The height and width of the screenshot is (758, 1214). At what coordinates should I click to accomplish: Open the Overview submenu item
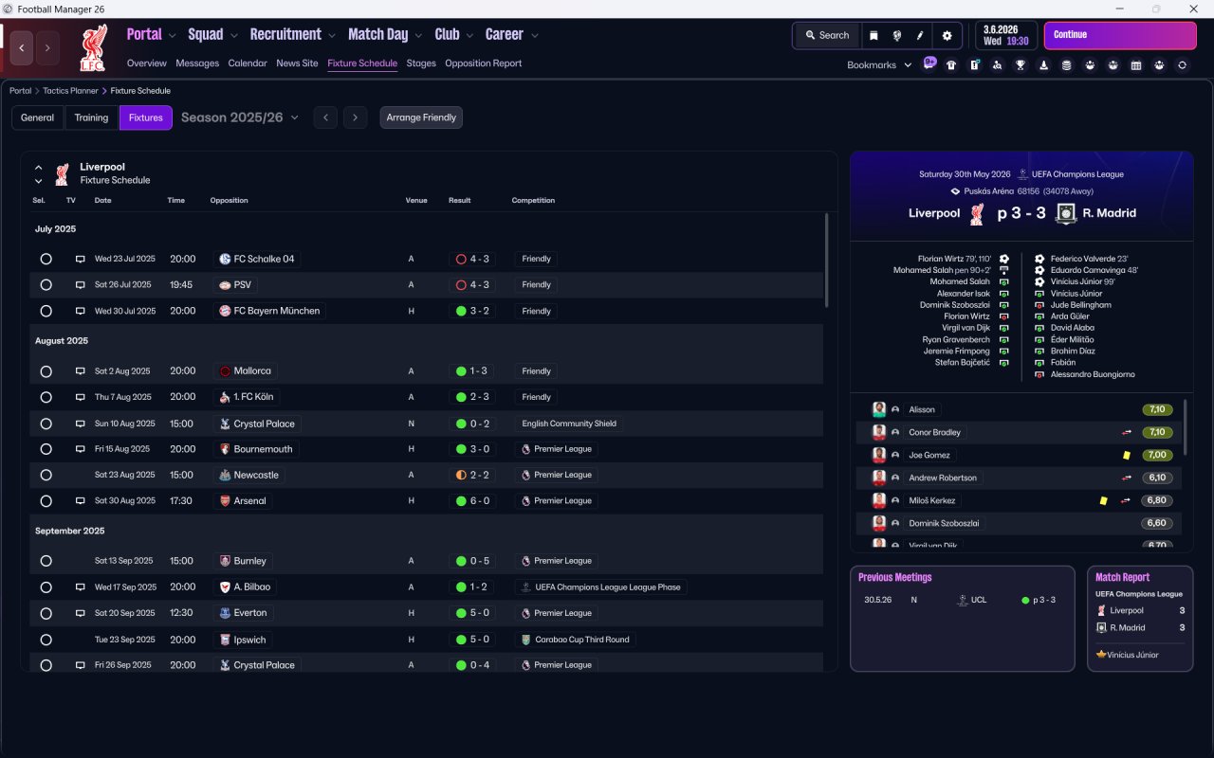(x=147, y=63)
